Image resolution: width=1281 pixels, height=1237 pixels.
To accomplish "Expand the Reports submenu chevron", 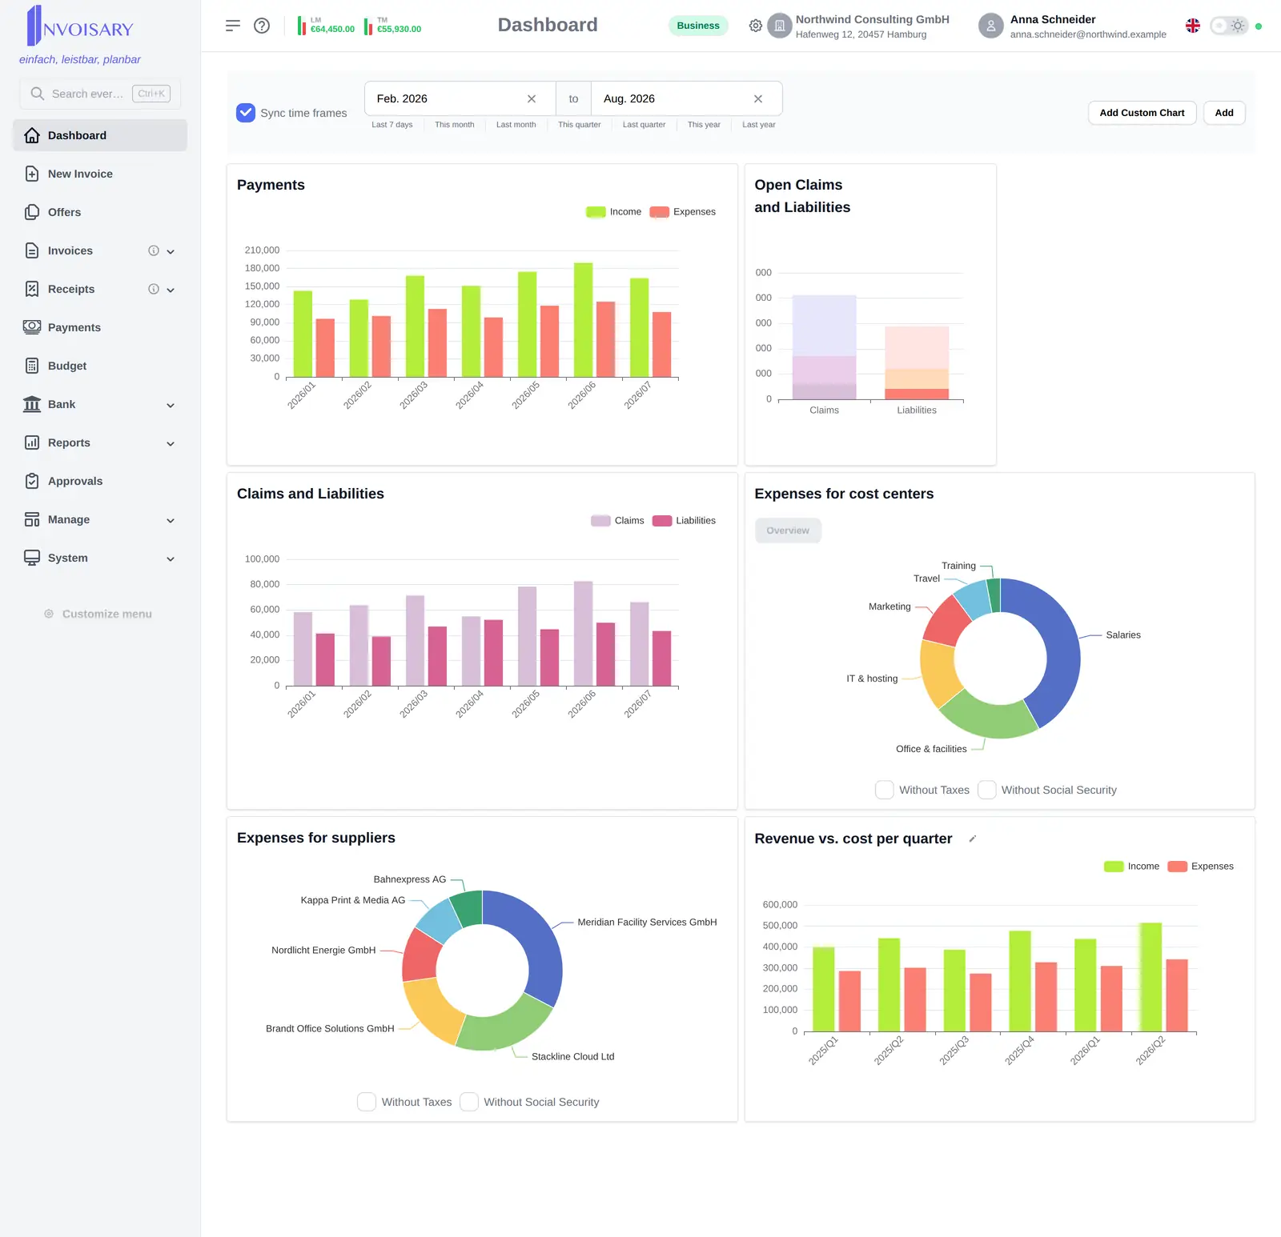I will (171, 443).
